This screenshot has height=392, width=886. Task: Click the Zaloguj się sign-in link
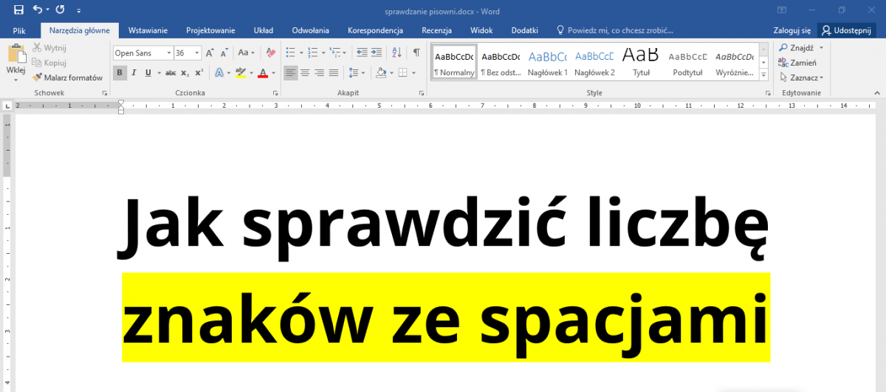(791, 30)
